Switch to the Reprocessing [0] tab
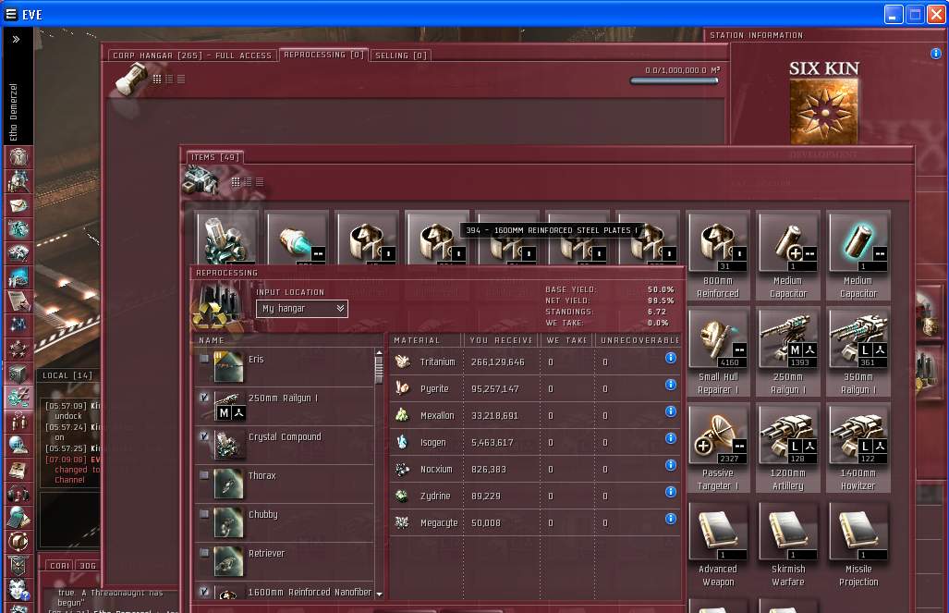This screenshot has width=949, height=613. coord(323,55)
